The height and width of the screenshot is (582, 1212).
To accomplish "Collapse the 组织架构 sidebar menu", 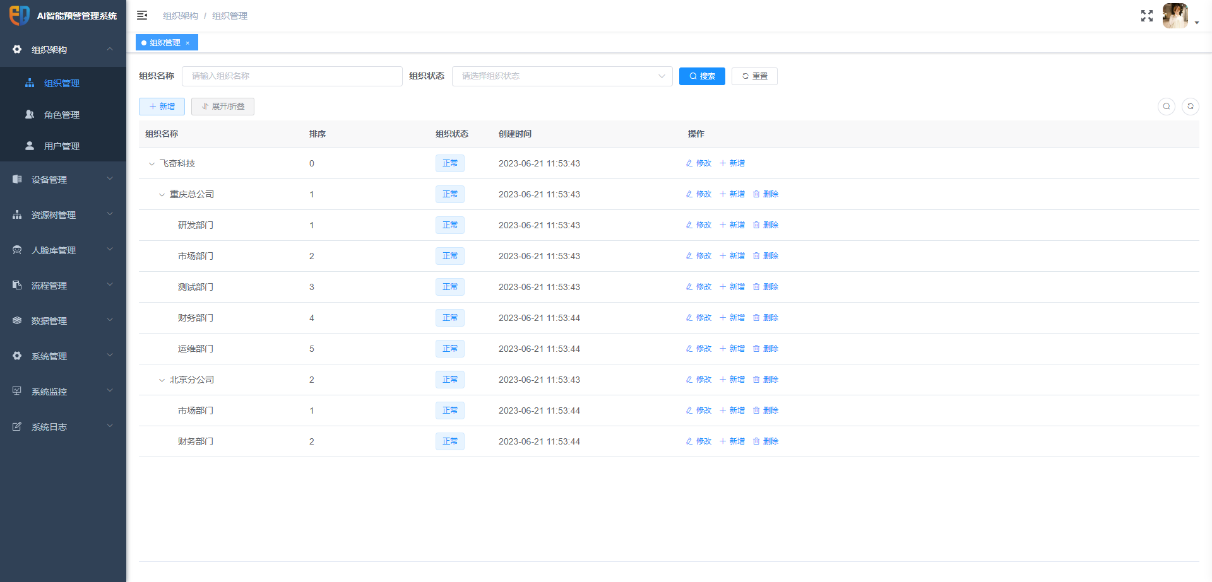I will [63, 50].
